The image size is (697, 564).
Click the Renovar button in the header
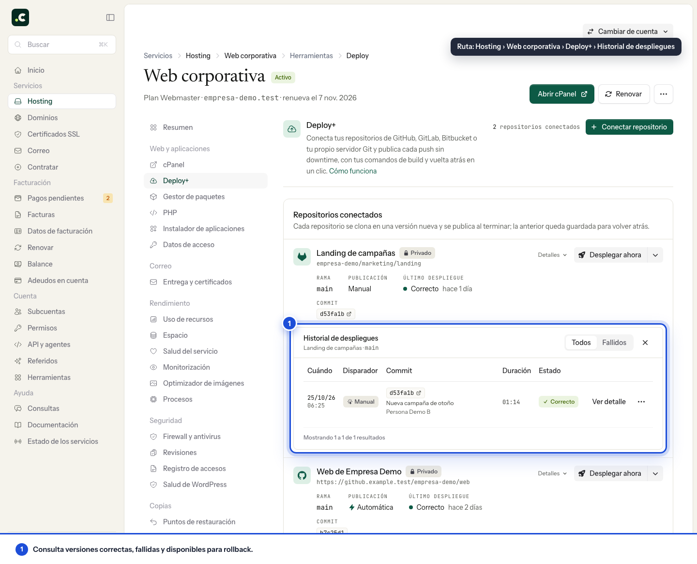623,94
